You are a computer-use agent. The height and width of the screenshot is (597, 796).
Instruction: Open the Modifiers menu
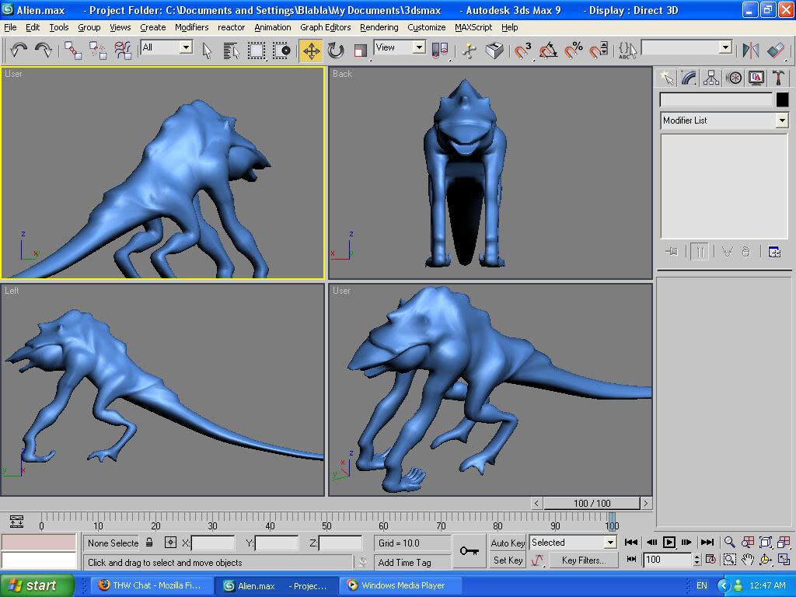pyautogui.click(x=191, y=27)
